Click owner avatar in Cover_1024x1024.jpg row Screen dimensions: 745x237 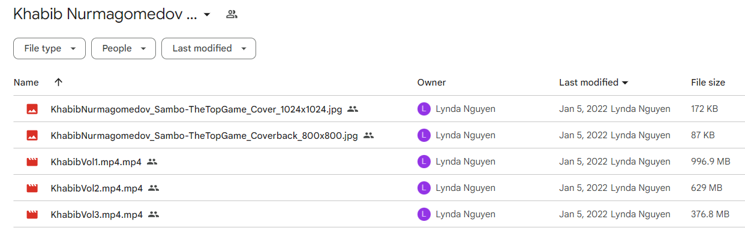coord(424,109)
